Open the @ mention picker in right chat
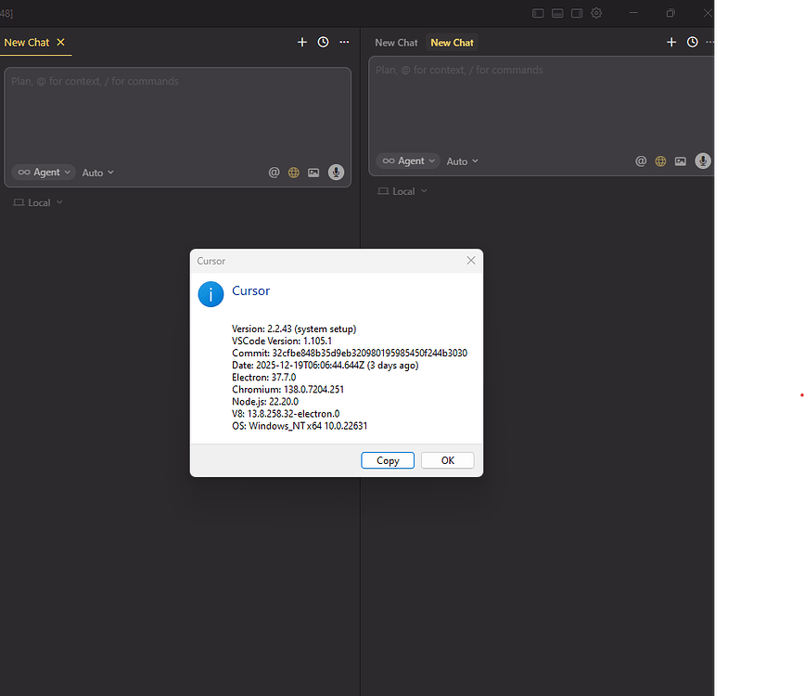 pyautogui.click(x=641, y=161)
